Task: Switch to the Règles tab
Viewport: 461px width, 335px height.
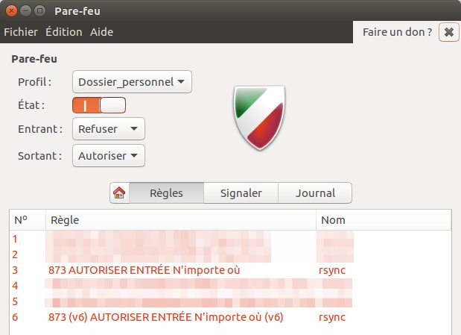Action: coord(166,193)
